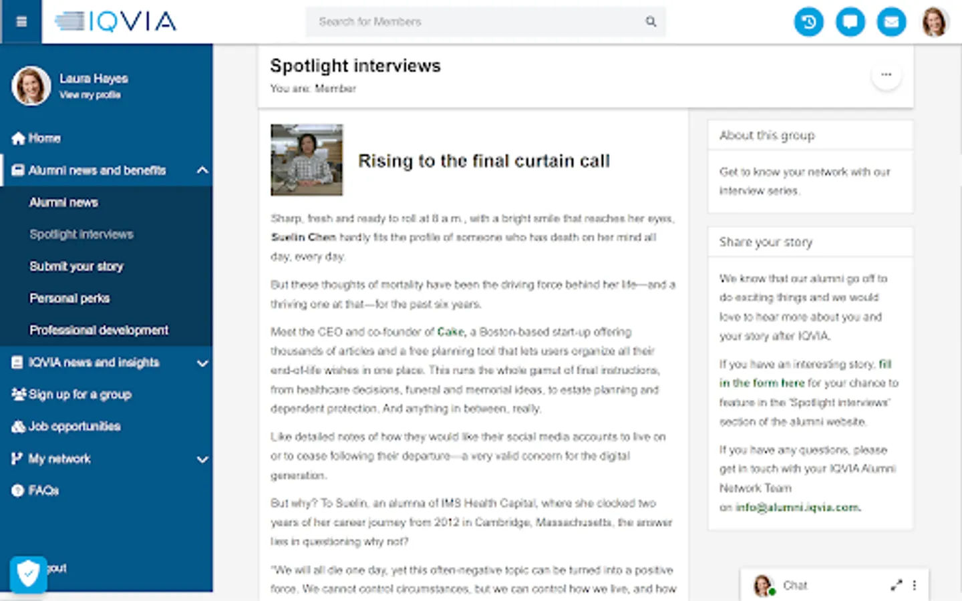Viewport: 962px width, 601px height.
Task: Click Laura Hayes name in sidebar
Action: tap(94, 78)
